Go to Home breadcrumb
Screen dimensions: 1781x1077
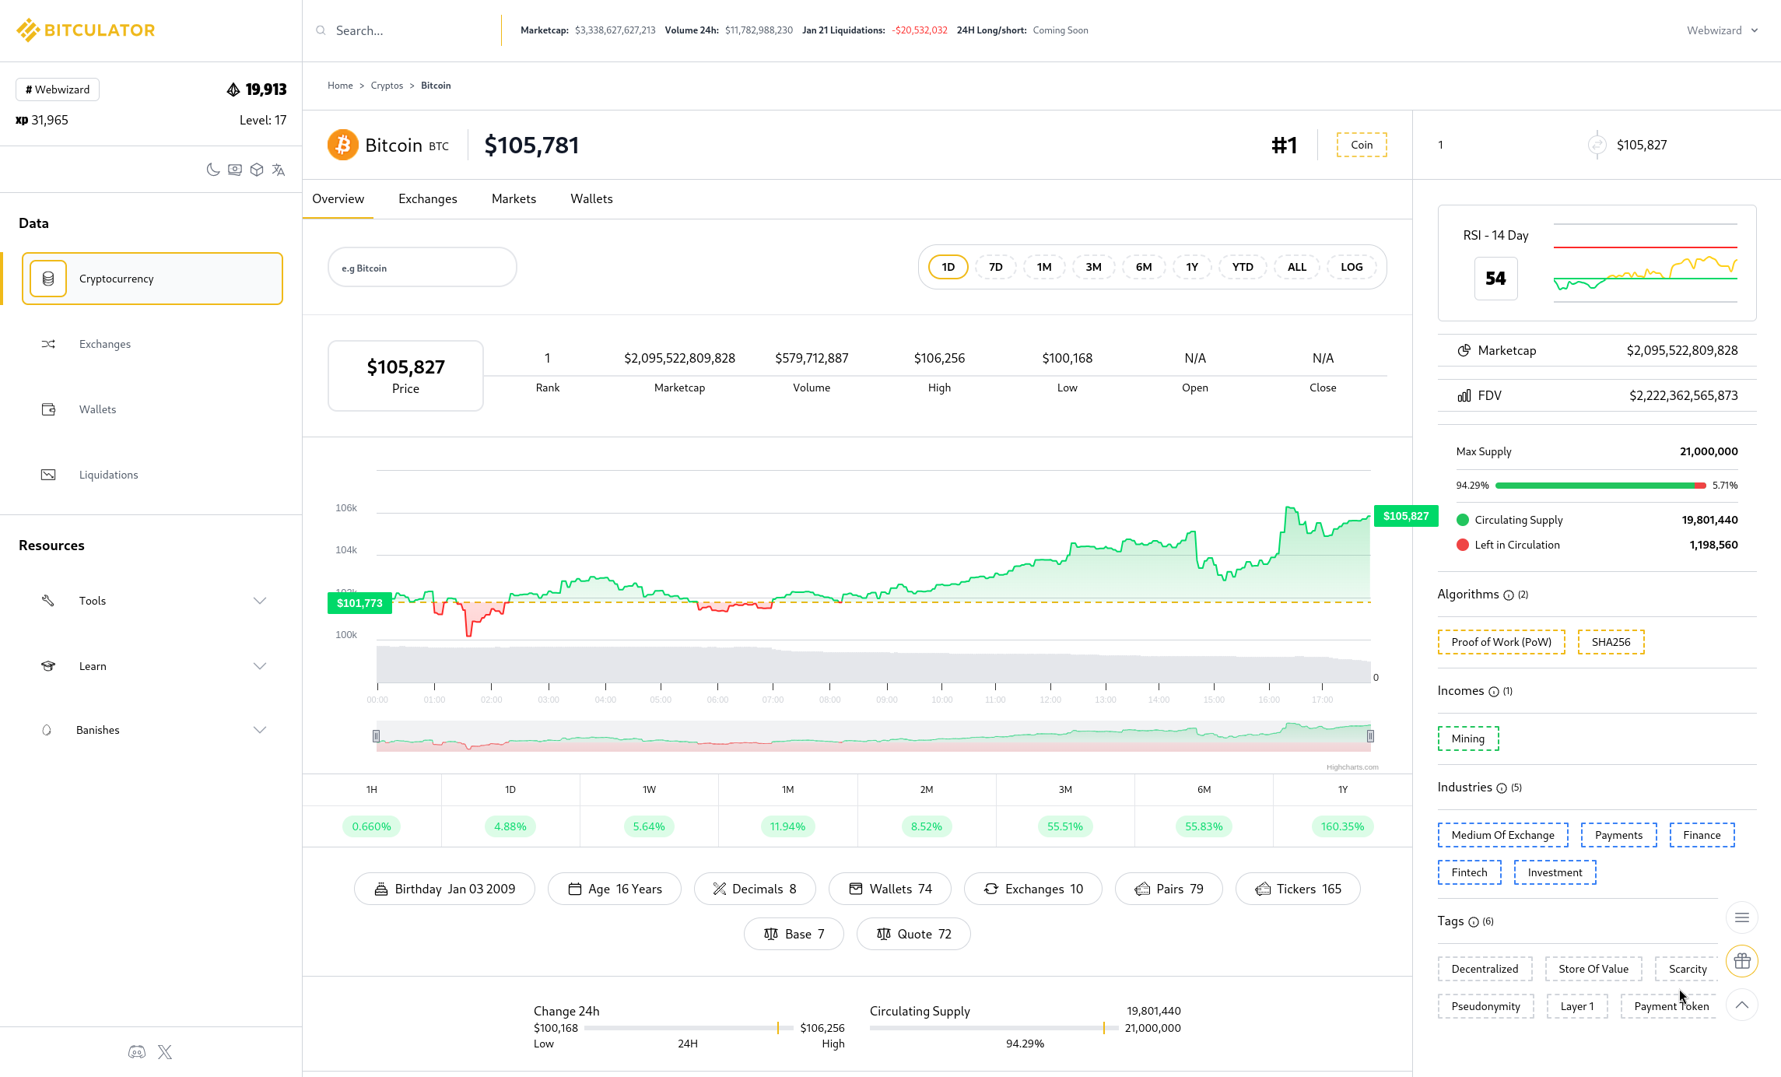pos(340,86)
